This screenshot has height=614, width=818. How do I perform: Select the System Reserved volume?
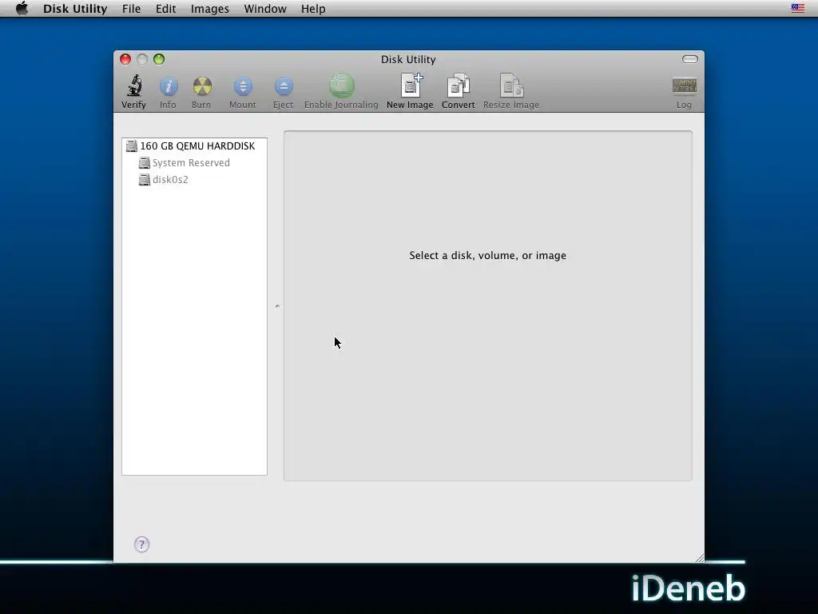[x=194, y=163]
